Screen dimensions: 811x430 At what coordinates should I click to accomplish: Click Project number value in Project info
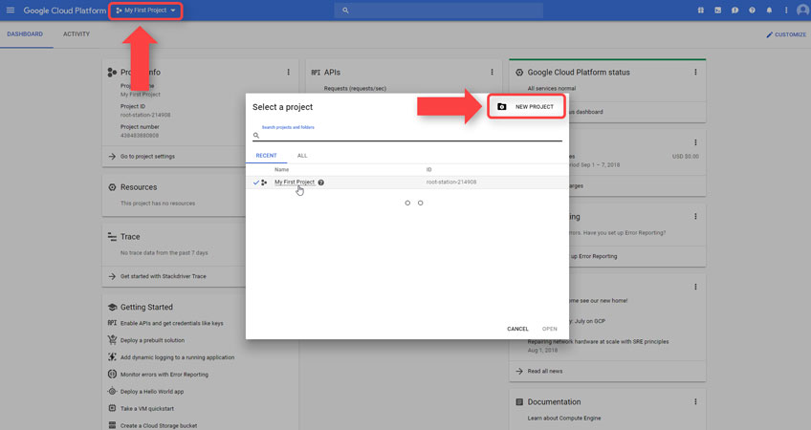139,136
